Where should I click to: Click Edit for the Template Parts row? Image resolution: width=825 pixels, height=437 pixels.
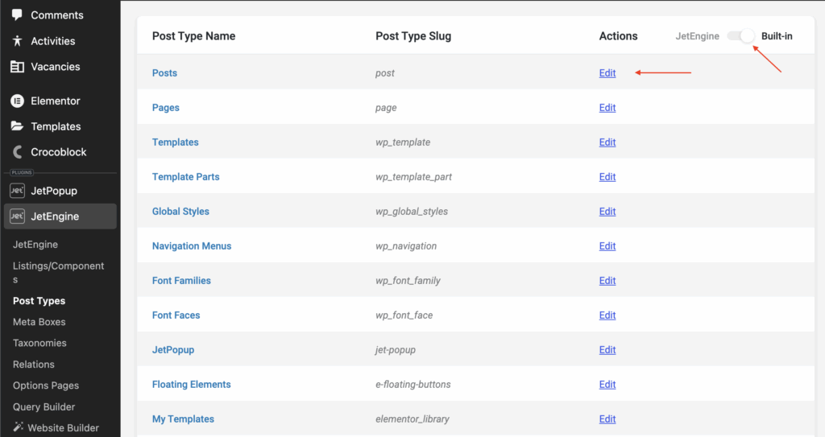[607, 177]
